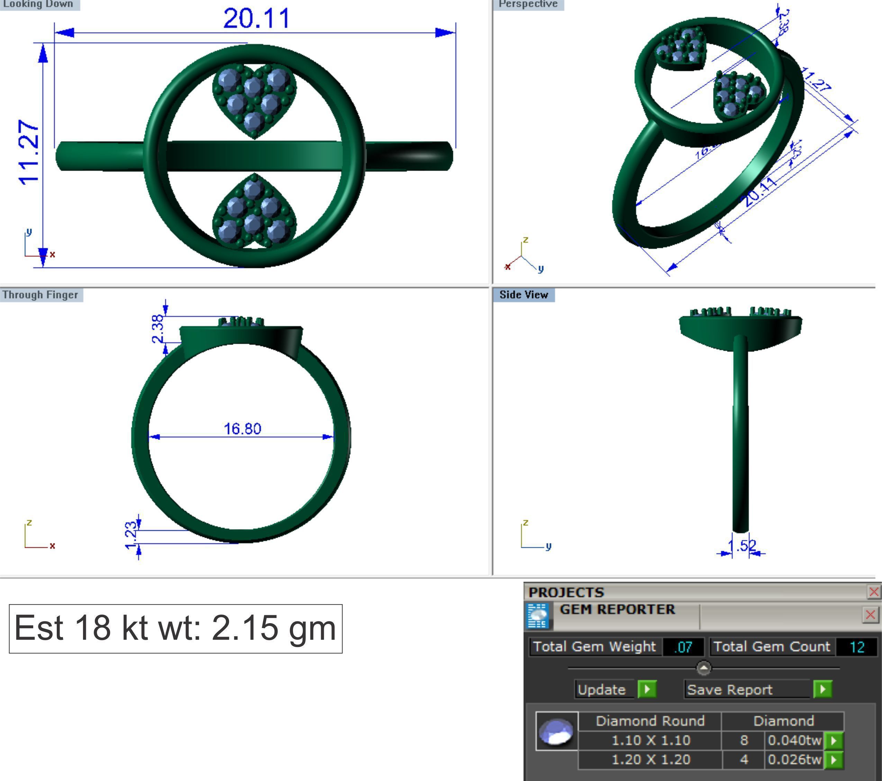Click the green arrow next to Update
Screen dimensions: 882x781
647,690
